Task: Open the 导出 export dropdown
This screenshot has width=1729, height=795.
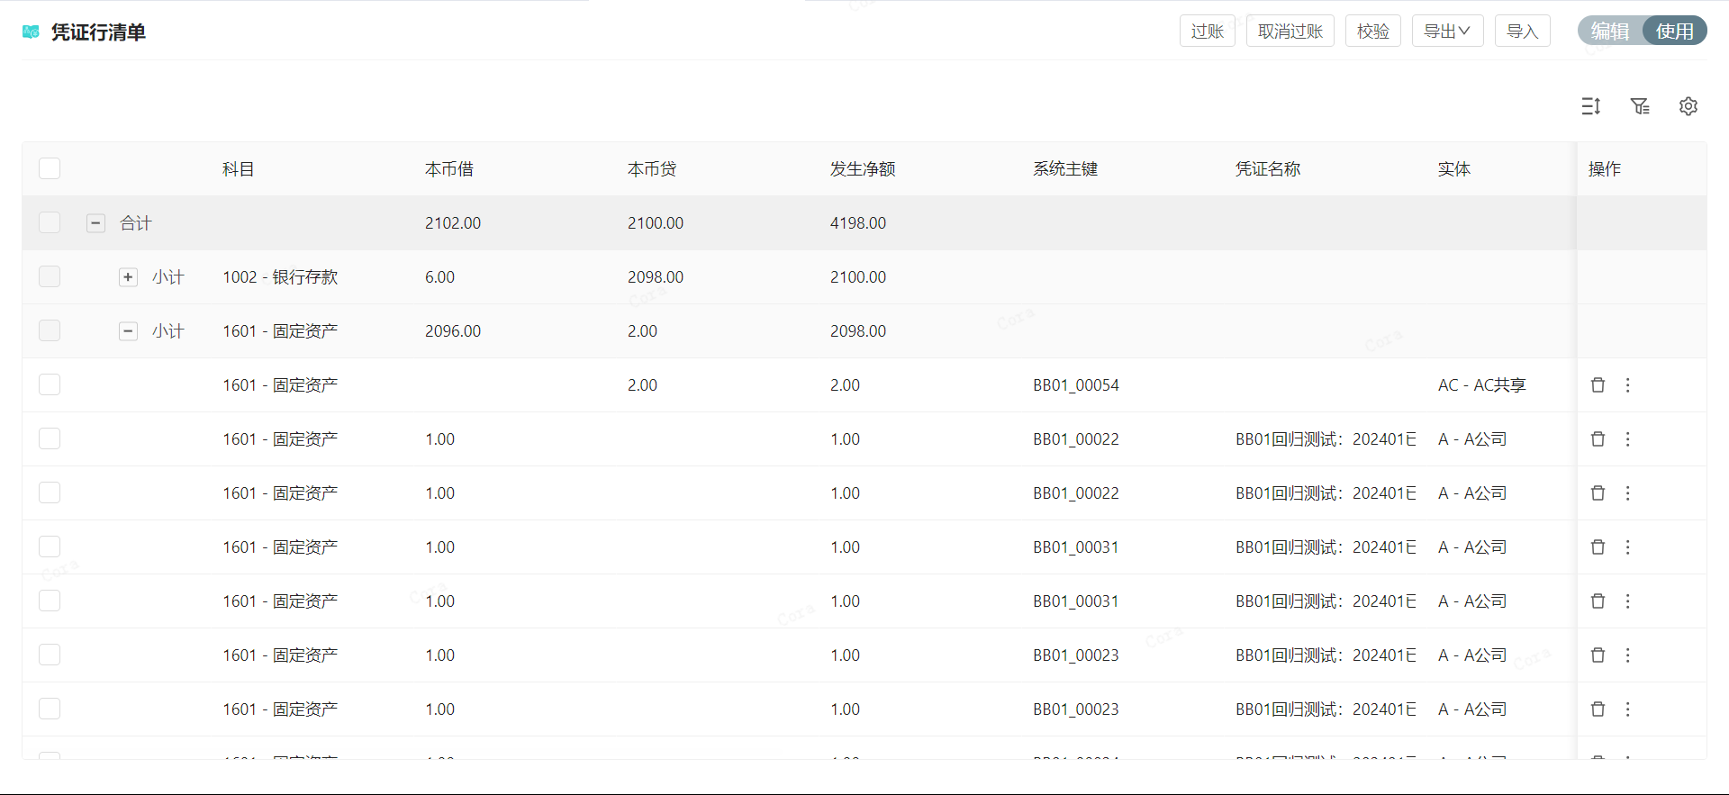Action: [x=1447, y=32]
